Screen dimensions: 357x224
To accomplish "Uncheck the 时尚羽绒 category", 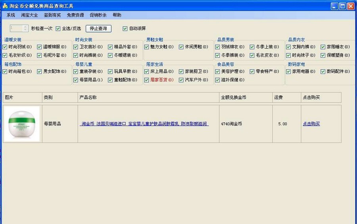I will pyautogui.click(x=5, y=47).
